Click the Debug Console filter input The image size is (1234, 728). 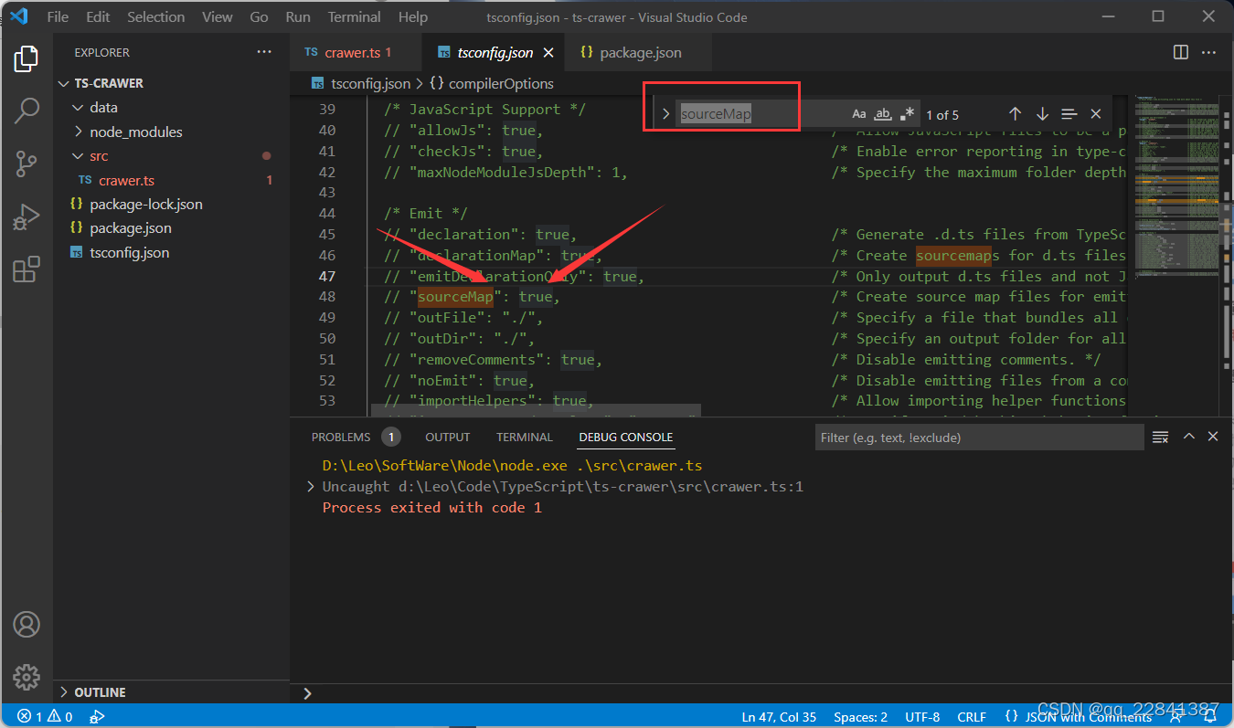pyautogui.click(x=978, y=437)
